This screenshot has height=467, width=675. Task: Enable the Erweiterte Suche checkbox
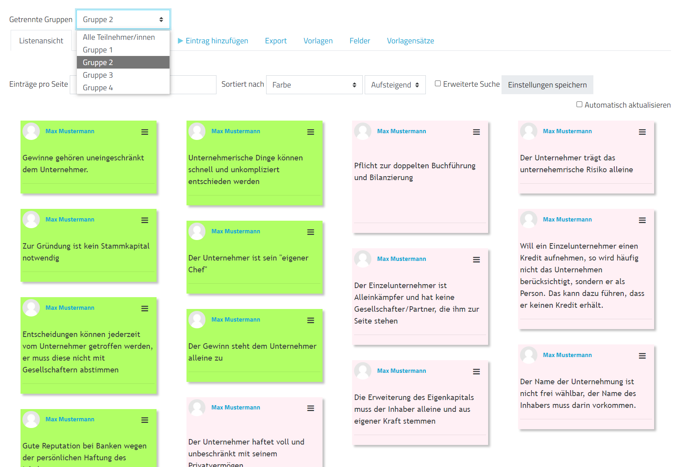[438, 84]
